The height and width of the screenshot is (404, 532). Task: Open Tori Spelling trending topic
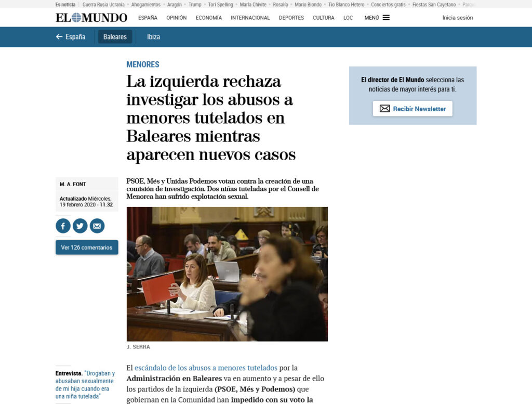pyautogui.click(x=220, y=5)
